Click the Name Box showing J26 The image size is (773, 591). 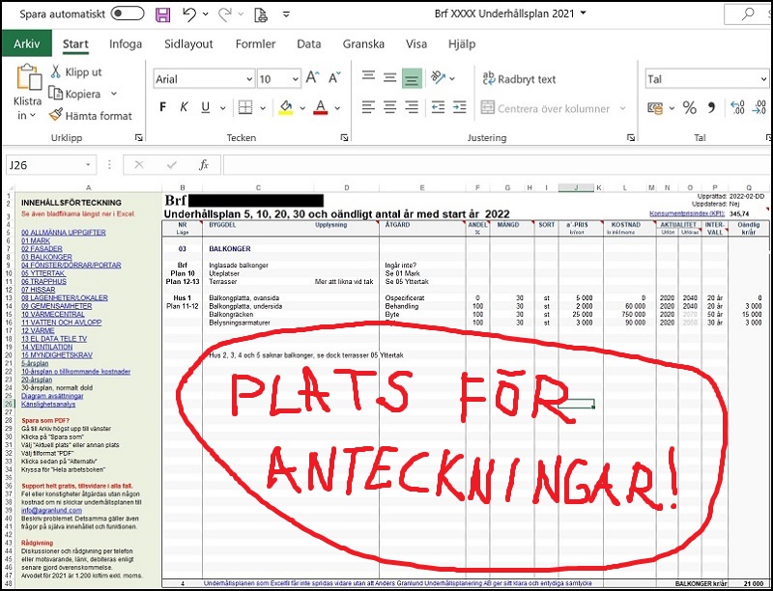coord(51,165)
